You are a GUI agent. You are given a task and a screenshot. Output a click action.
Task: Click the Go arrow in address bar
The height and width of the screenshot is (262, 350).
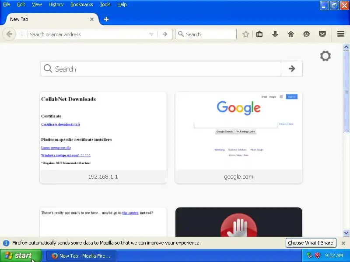tap(165, 34)
